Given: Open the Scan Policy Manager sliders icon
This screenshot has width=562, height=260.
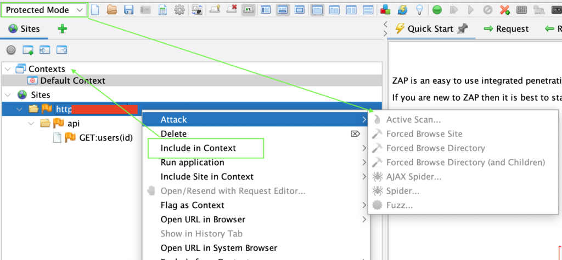Looking at the screenshot, I should click(522, 10).
